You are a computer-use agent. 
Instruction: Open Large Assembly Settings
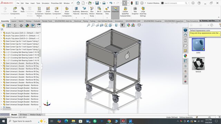(143, 12)
